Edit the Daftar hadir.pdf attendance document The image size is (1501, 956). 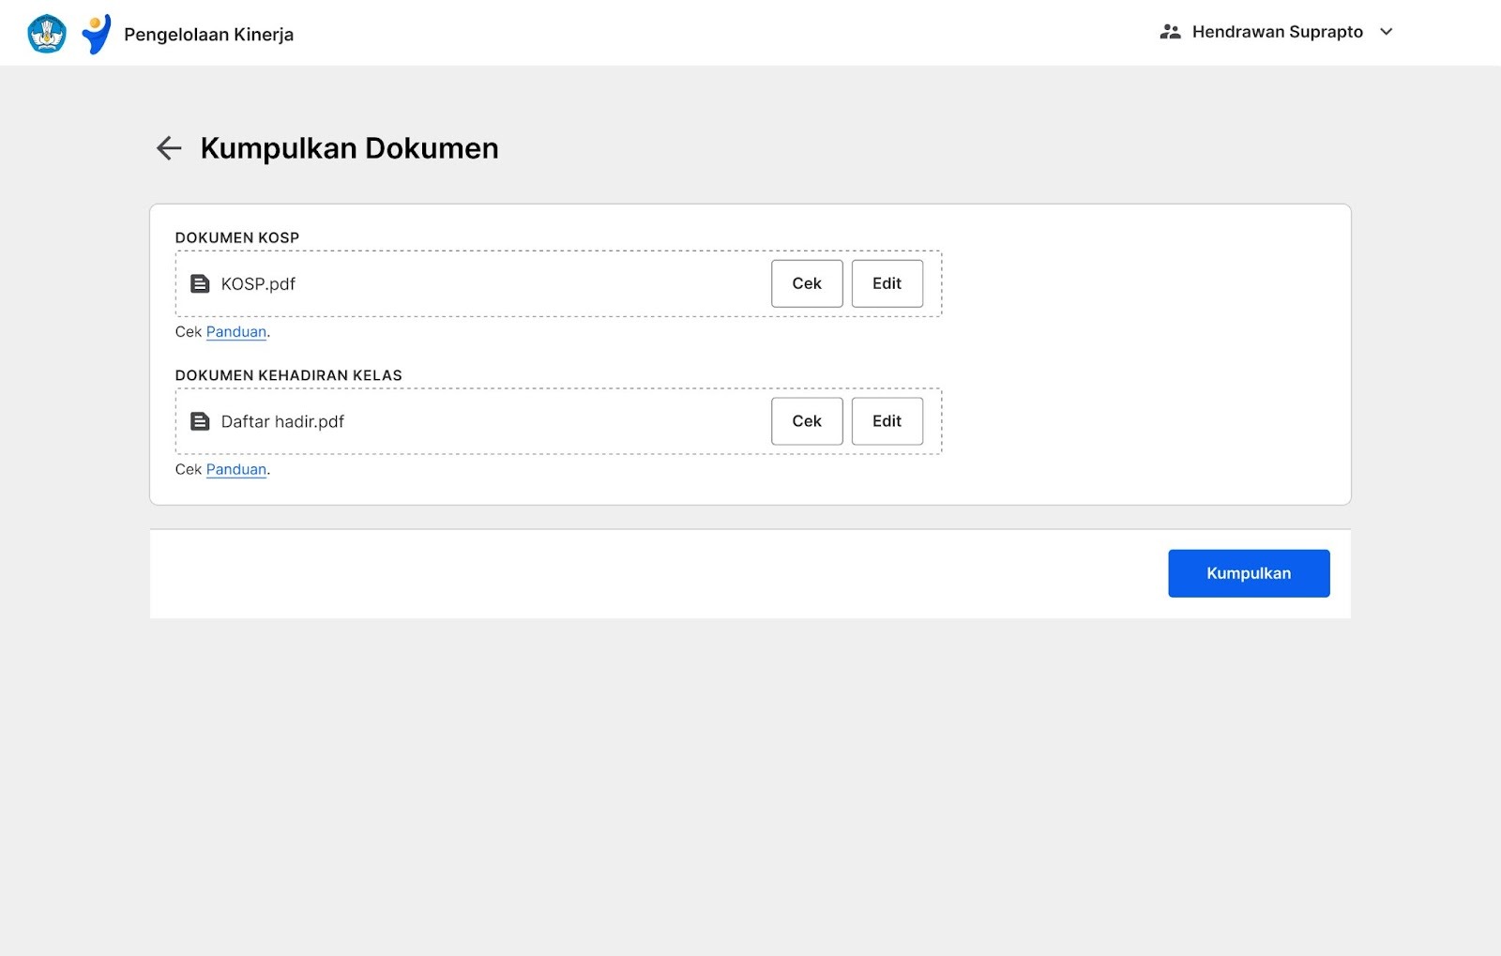tap(887, 421)
